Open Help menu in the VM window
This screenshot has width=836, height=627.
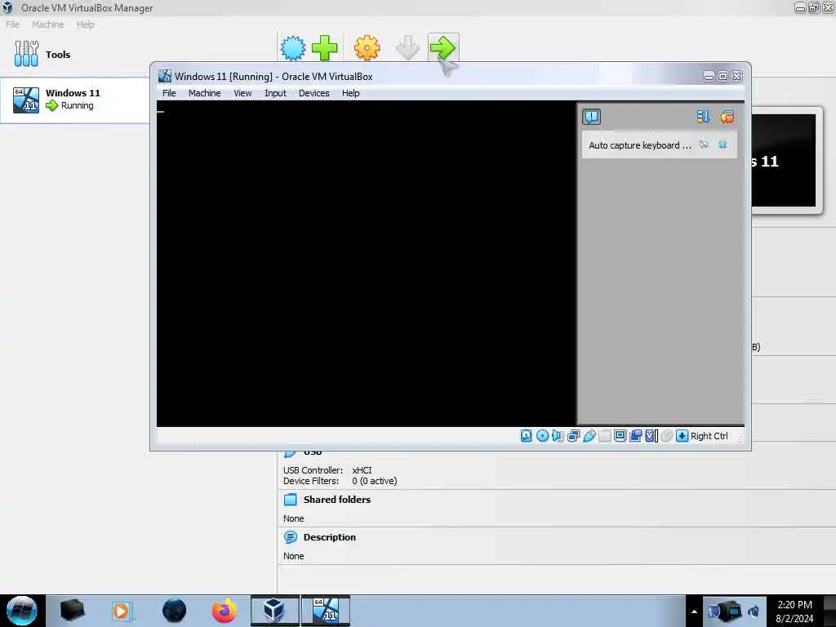click(x=351, y=93)
